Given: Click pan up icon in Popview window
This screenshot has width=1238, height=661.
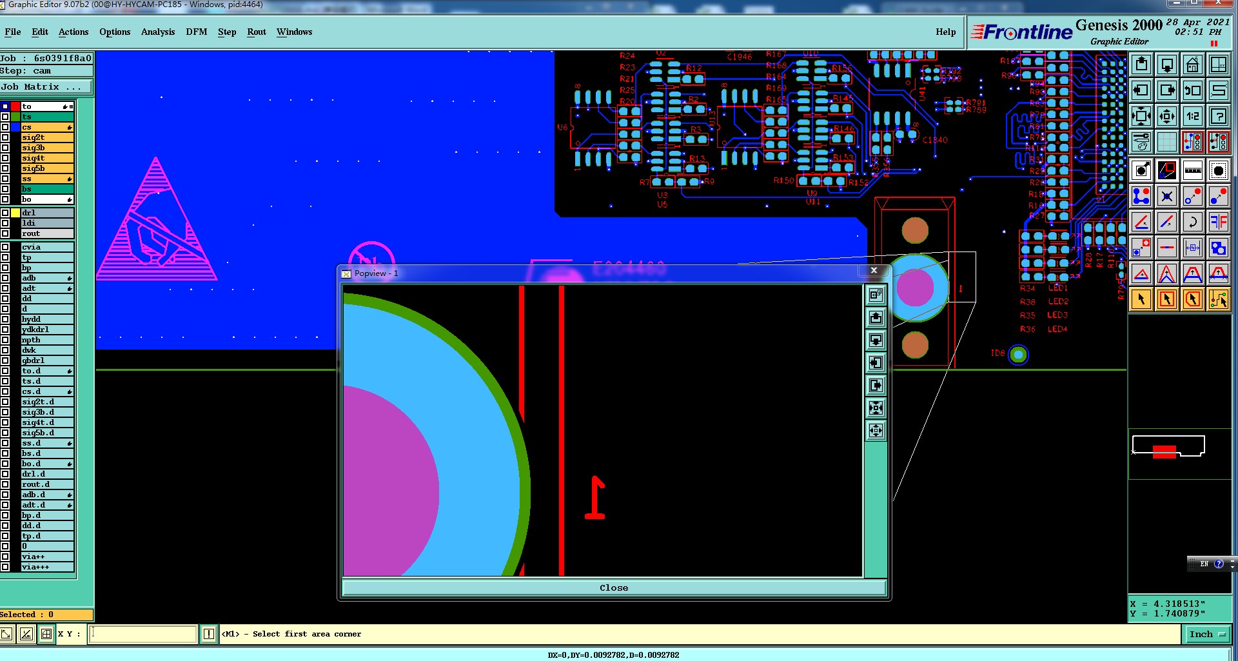Looking at the screenshot, I should 876,317.
